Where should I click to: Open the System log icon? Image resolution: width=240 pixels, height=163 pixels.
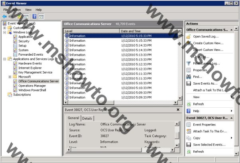(15, 50)
